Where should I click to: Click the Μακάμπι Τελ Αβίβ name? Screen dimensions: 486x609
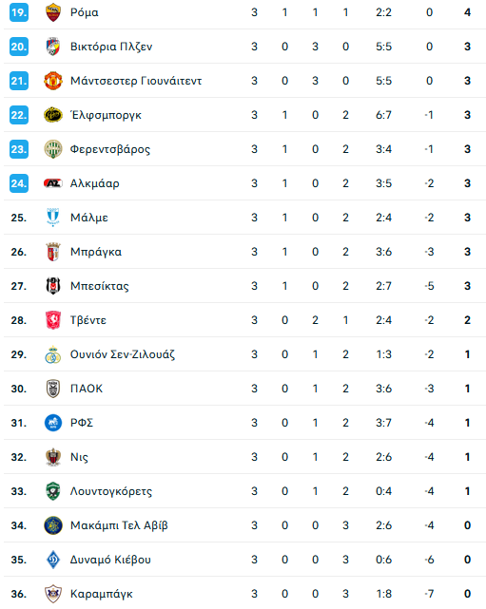[119, 525]
